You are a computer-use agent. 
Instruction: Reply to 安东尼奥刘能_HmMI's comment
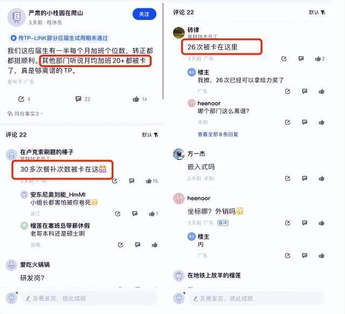(135, 214)
